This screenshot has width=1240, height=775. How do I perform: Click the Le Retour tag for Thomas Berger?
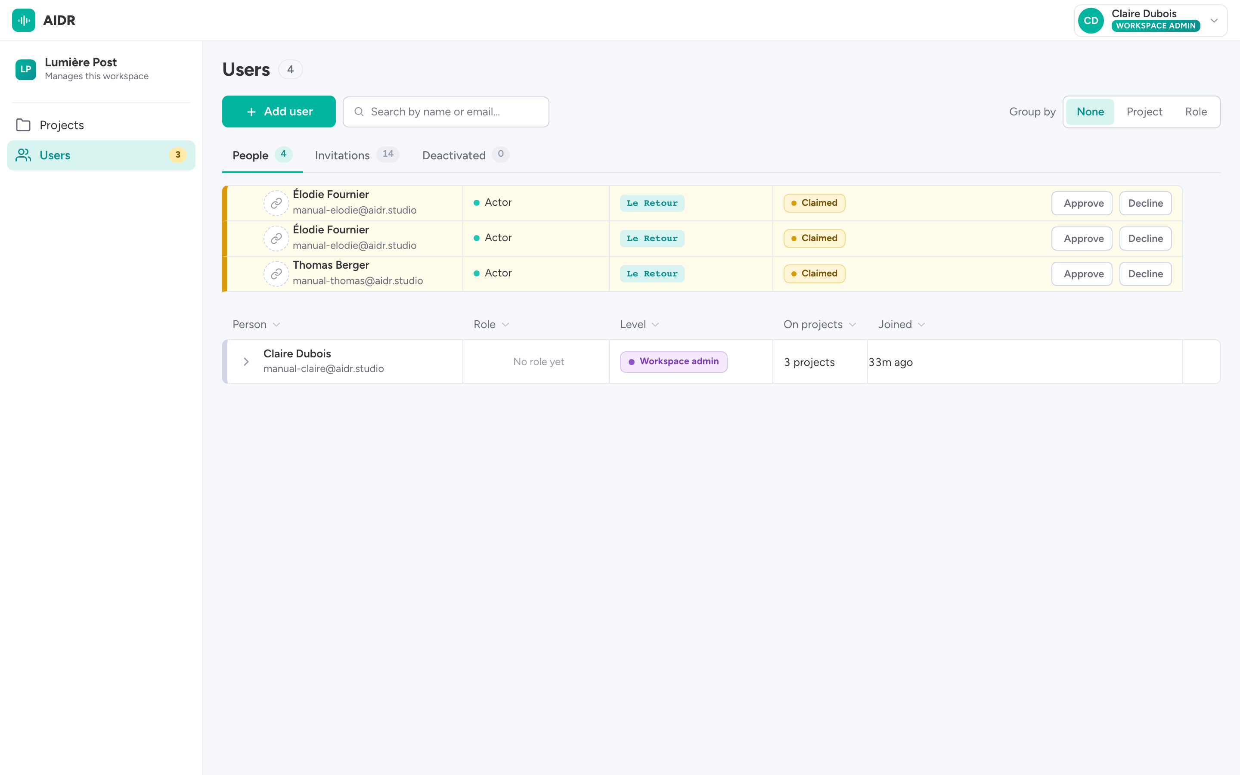652,274
